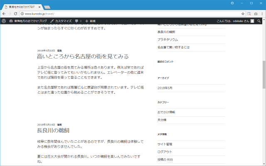This screenshot has height=166, width=266.
Task: Select the 東海地方のおでかけブログ browser tab
Action: point(23,7)
